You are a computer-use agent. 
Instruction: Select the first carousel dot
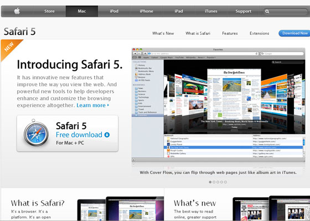tap(210, 182)
